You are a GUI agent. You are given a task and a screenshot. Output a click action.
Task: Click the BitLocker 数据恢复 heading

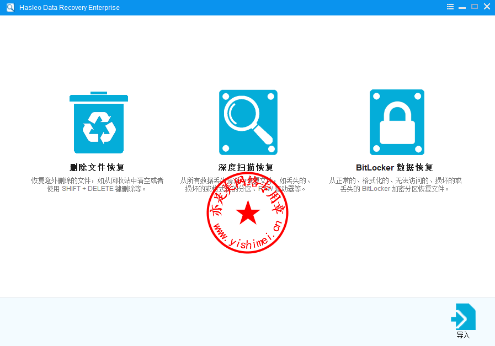coord(395,167)
